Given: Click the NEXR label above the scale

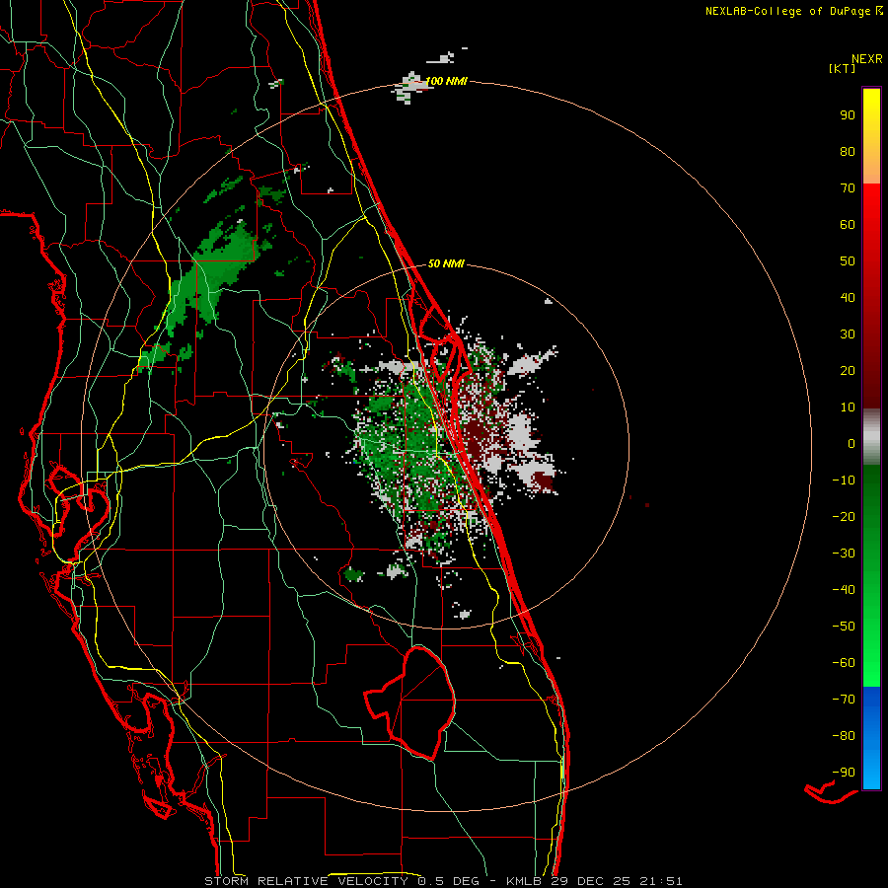Looking at the screenshot, I should [866, 58].
